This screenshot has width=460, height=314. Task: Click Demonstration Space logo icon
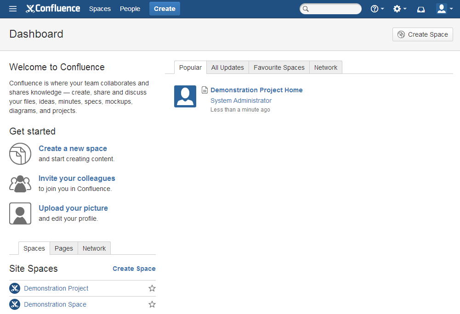15,304
